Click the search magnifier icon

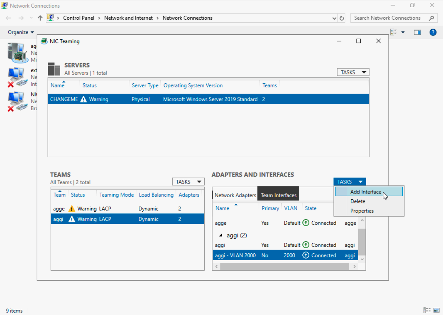coord(432,18)
